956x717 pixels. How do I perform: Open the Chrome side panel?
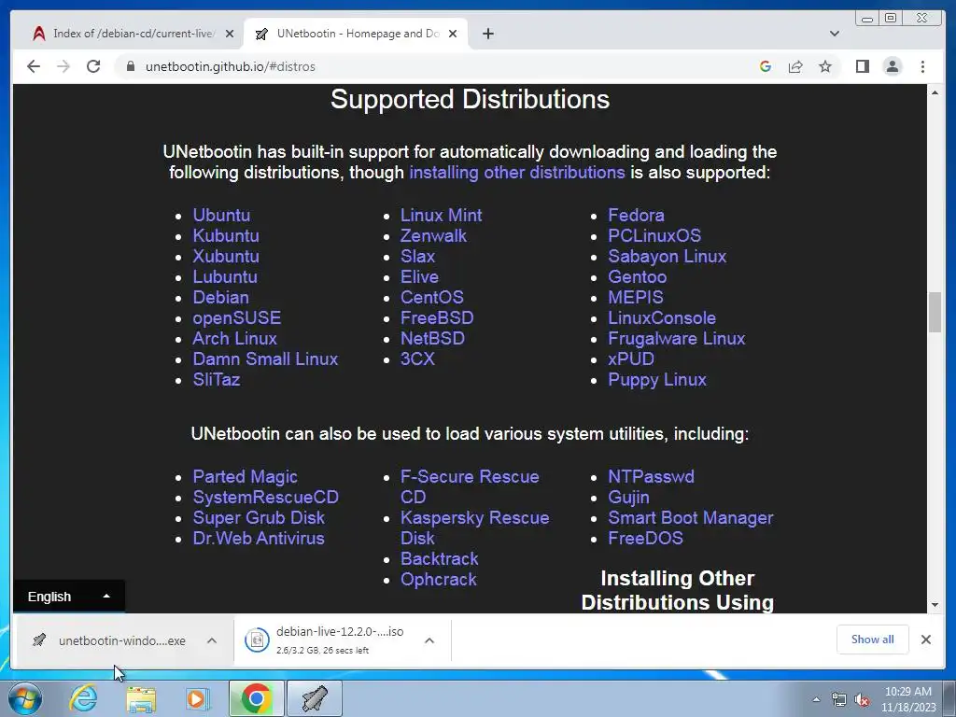point(862,66)
